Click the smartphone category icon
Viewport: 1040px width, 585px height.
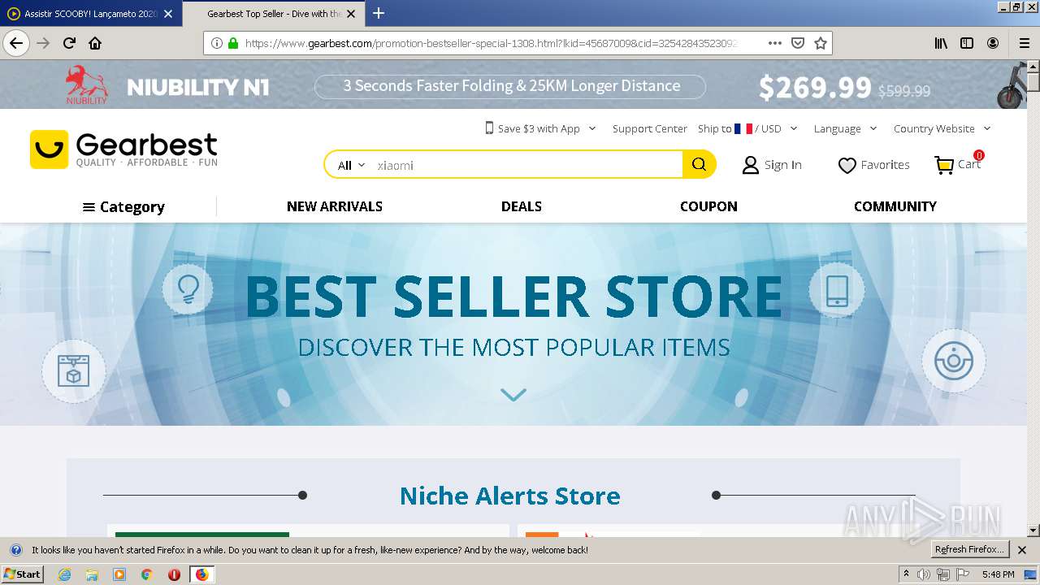click(837, 290)
